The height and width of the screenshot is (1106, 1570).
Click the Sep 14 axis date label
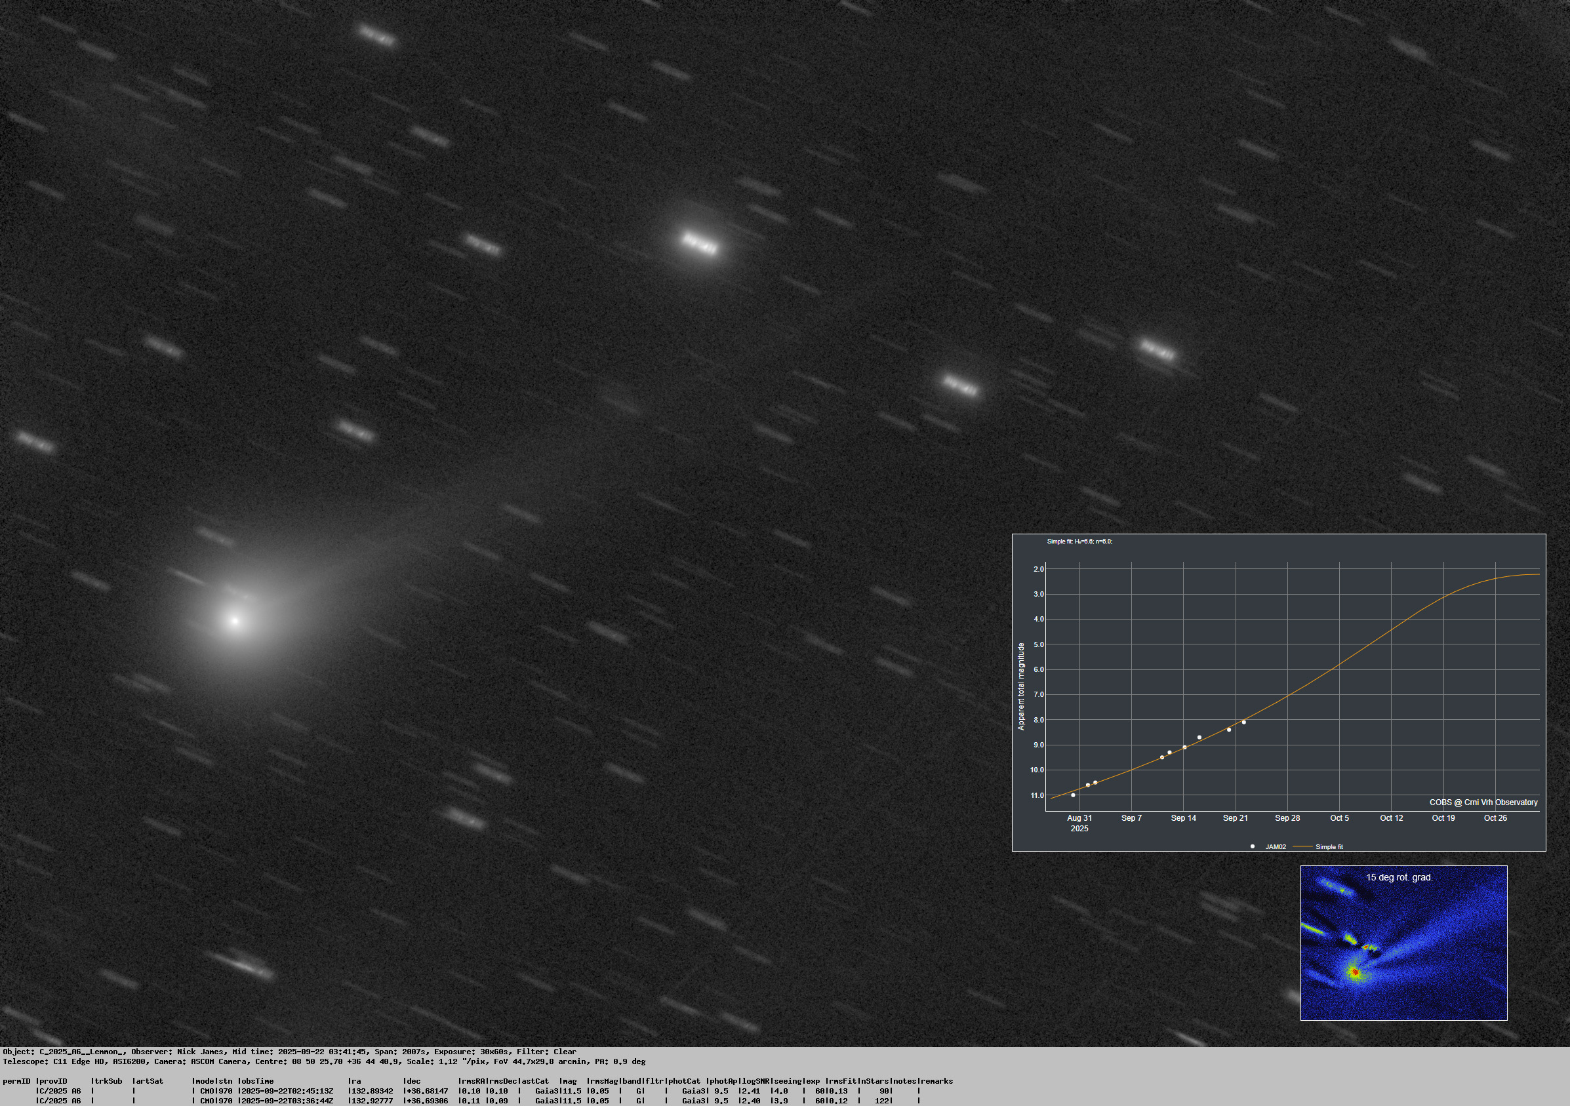coord(1184,818)
